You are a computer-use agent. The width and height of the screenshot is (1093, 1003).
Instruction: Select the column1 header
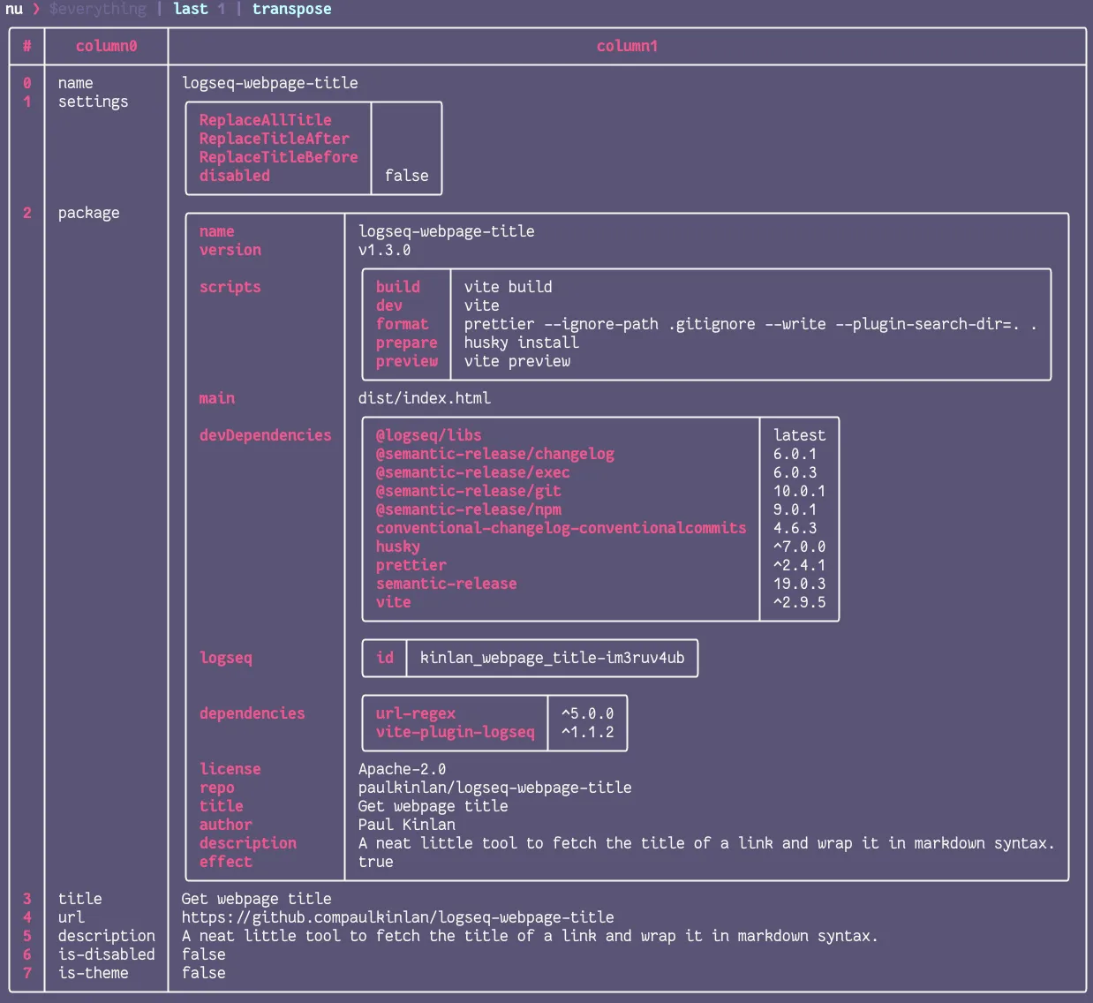[627, 46]
